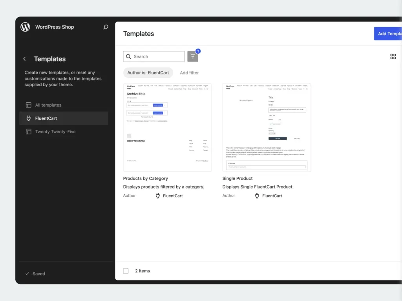This screenshot has height=301, width=402.
Task: Open the Author is: FluentCart filter chip
Action: point(148,73)
